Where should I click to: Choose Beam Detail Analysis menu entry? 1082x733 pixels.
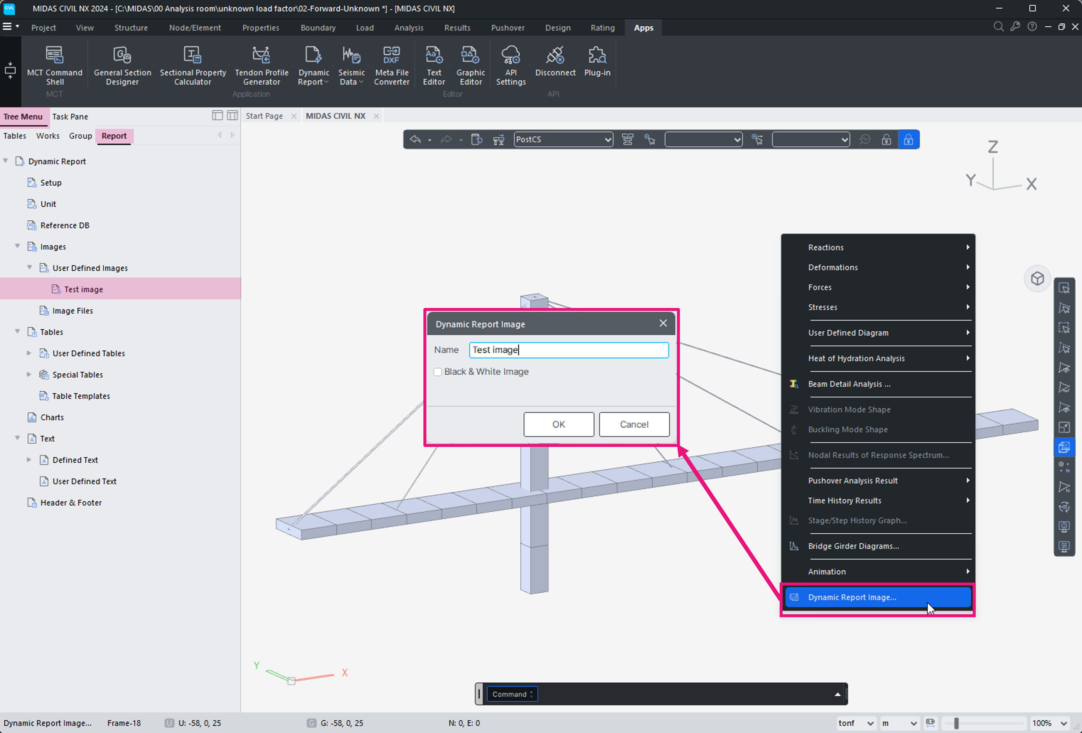878,384
